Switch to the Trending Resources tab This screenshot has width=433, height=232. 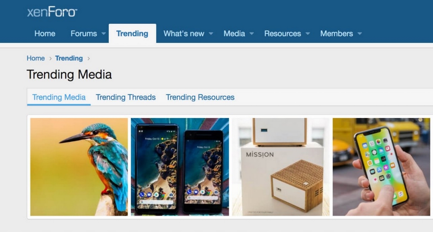pos(200,97)
